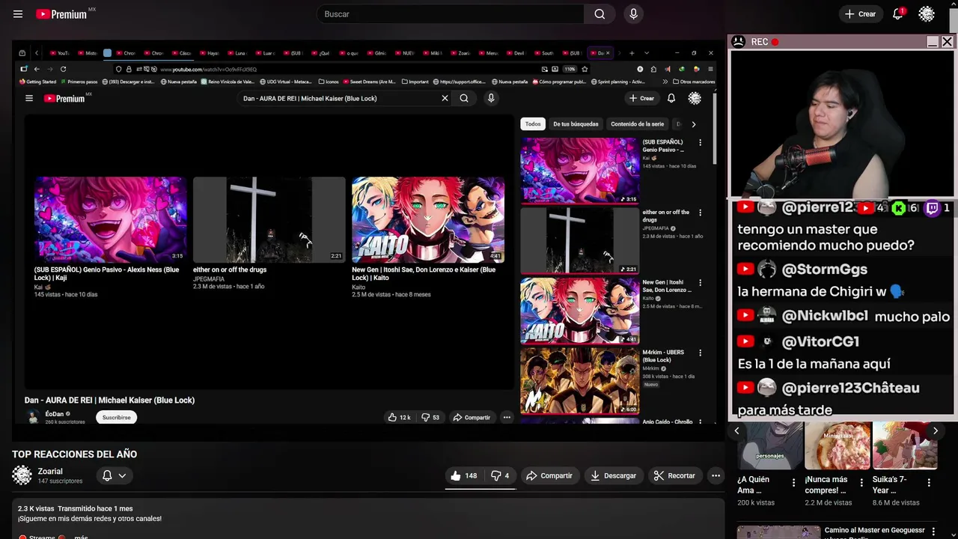Click the inner page's microphone icon
This screenshot has height=539, width=958.
click(491, 98)
